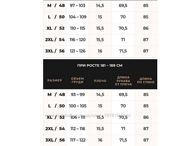Viewport: 178px width, 146px height.
Task: Click the 110 – 115 chest value
Action: (77, 28)
